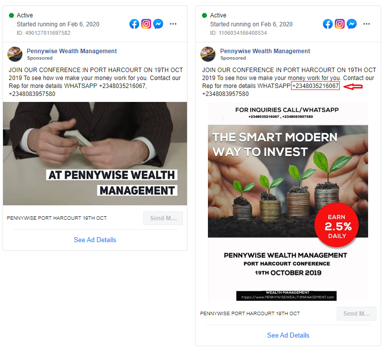Viewport: 386px width, 351px height.
Task: Open See Ad Details on left ad
Action: point(95,240)
